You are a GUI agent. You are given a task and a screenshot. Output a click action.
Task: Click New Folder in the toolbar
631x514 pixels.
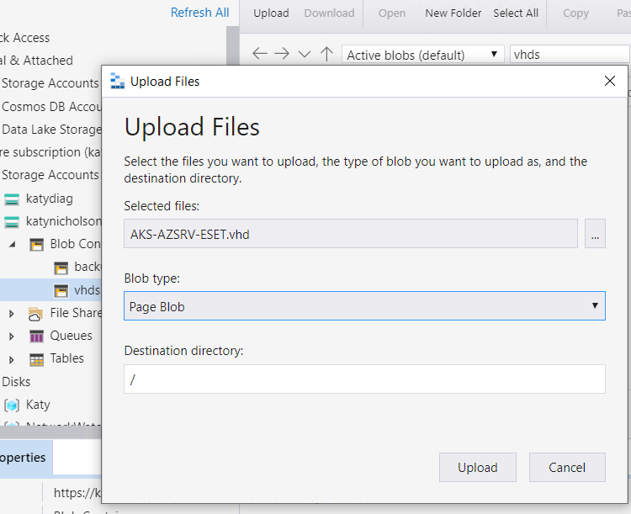coord(453,13)
